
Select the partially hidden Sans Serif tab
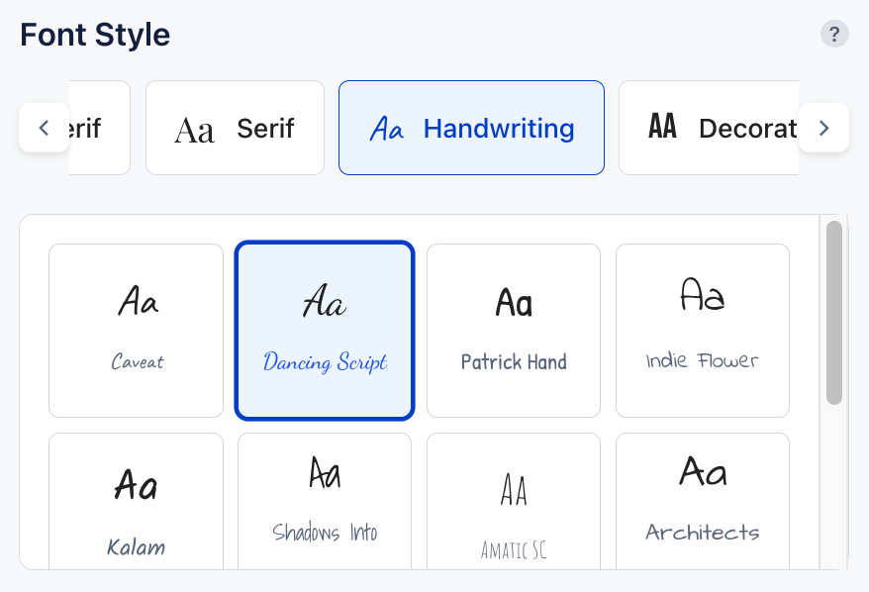pyautogui.click(x=100, y=128)
